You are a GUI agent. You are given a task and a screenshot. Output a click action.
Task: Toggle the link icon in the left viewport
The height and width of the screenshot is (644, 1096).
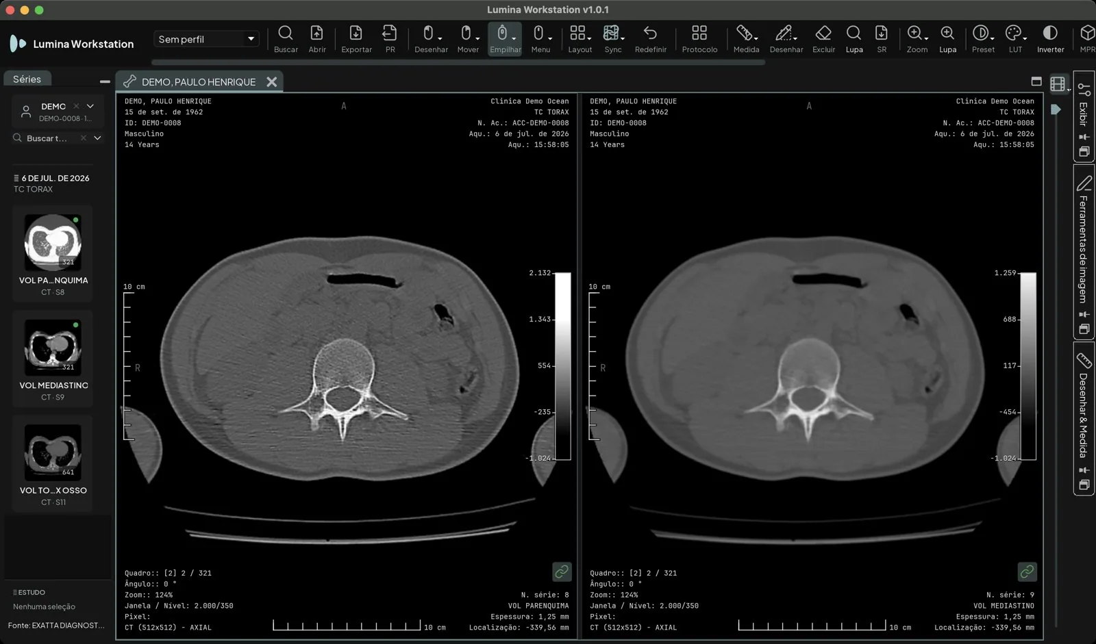tap(562, 571)
